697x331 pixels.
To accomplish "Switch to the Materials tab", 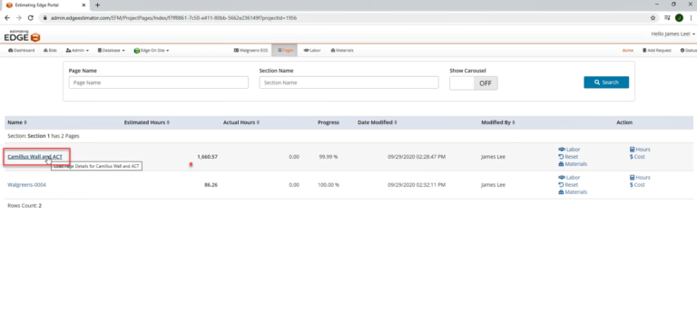I will pyautogui.click(x=342, y=51).
